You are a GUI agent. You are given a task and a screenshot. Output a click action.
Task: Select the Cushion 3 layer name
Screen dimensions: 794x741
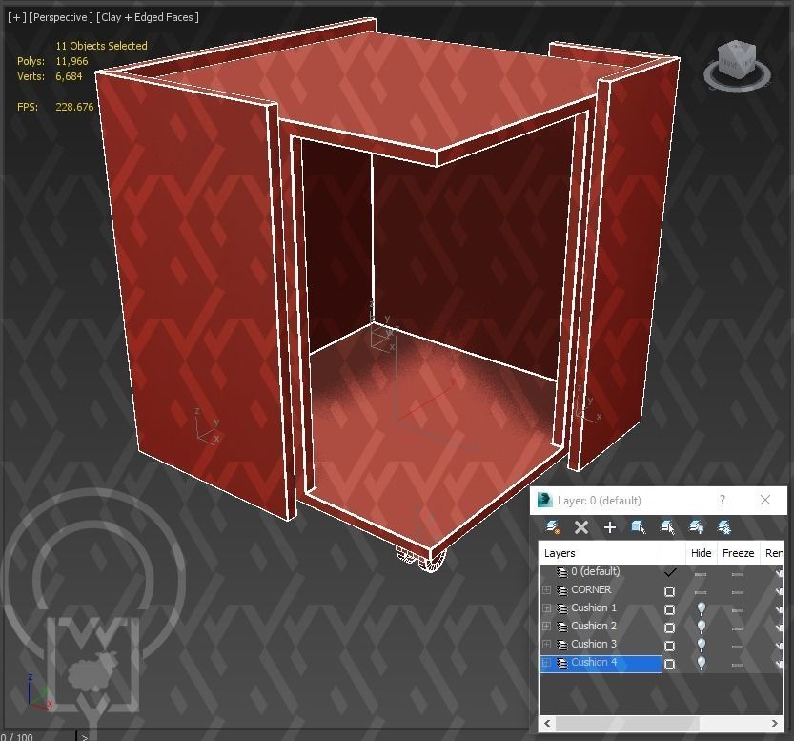594,645
